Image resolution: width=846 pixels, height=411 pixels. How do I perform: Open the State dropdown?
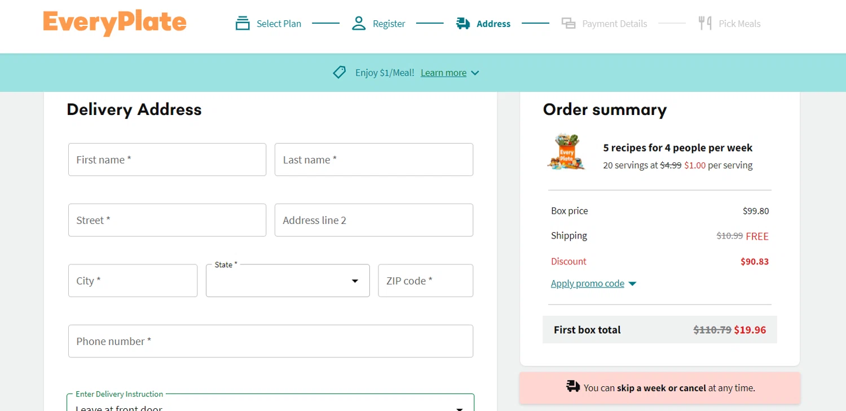[x=288, y=281]
